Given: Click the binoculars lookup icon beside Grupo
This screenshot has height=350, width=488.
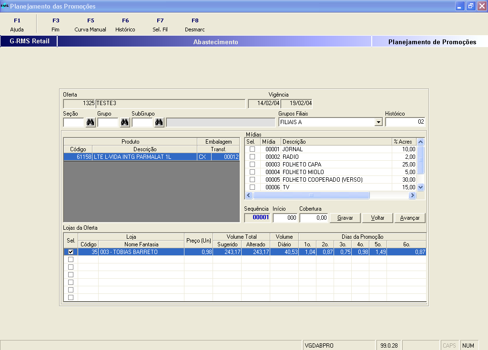Looking at the screenshot, I should [x=125, y=123].
